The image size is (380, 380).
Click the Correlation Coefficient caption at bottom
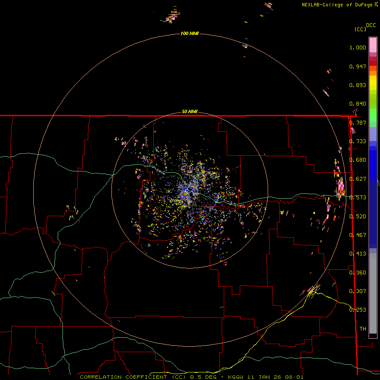click(x=191, y=377)
